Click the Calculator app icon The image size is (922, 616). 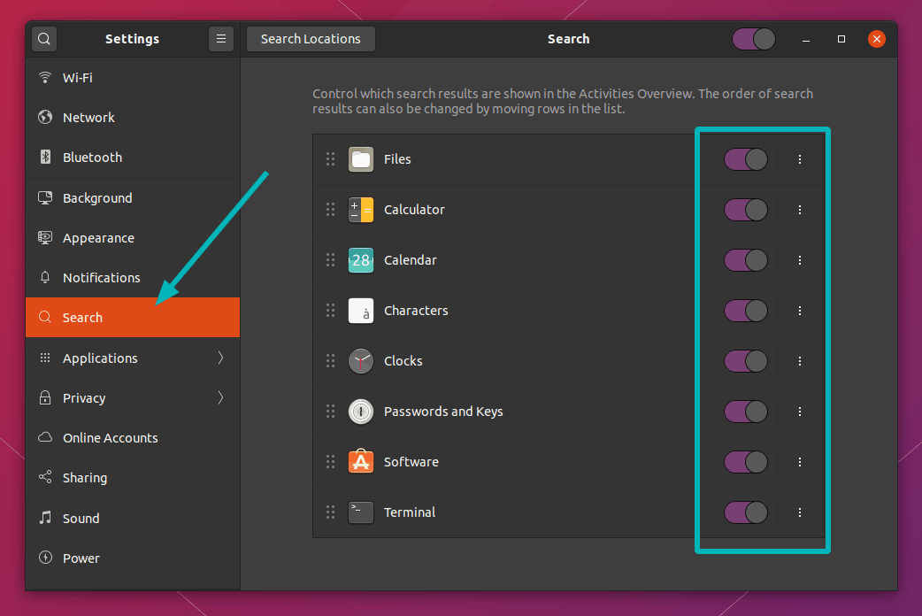coord(361,210)
